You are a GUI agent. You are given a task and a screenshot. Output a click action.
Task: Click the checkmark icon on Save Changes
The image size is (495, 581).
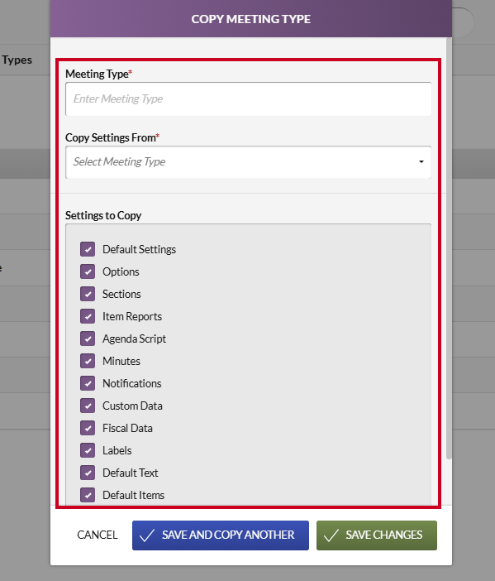click(331, 535)
